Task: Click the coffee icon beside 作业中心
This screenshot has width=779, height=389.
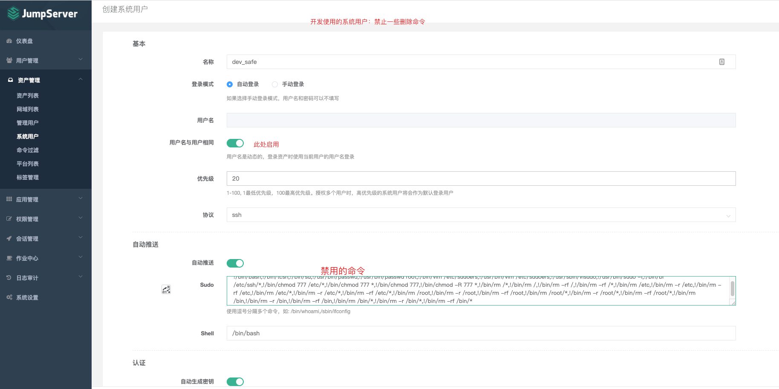Action: [9, 258]
